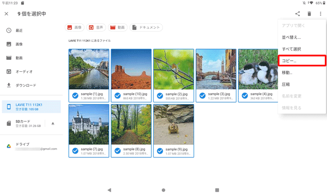Viewport: 327px width, 196px height.
Task: Eject the SD card
Action: [53, 124]
